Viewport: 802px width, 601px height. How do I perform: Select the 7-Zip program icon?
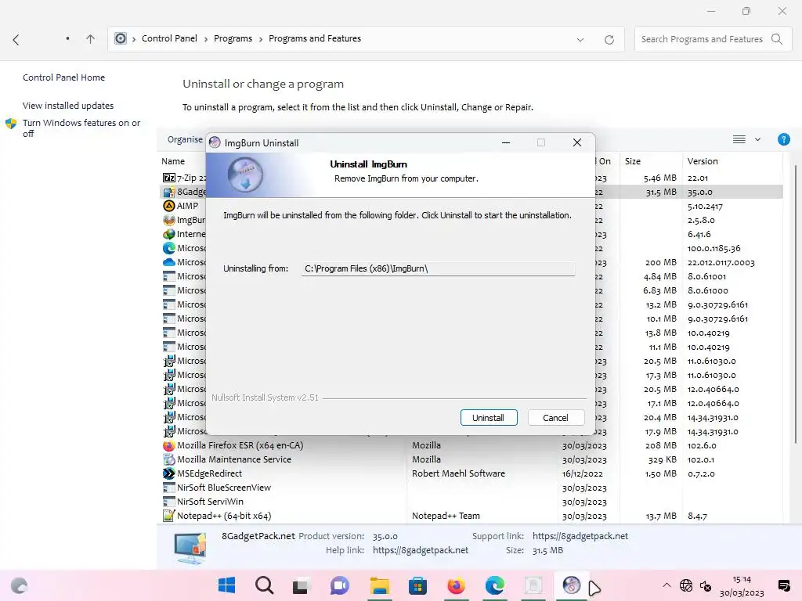point(169,178)
